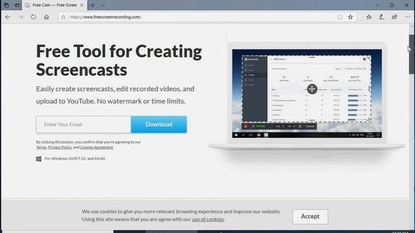Click the Share this page icon
This screenshot has width=415, height=233.
pos(394,17)
